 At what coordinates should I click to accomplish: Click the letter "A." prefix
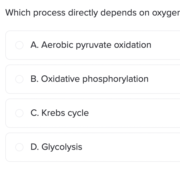pyautogui.click(x=35, y=45)
